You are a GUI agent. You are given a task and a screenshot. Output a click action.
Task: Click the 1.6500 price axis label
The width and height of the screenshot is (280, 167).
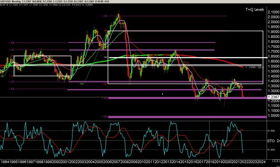click(274, 56)
